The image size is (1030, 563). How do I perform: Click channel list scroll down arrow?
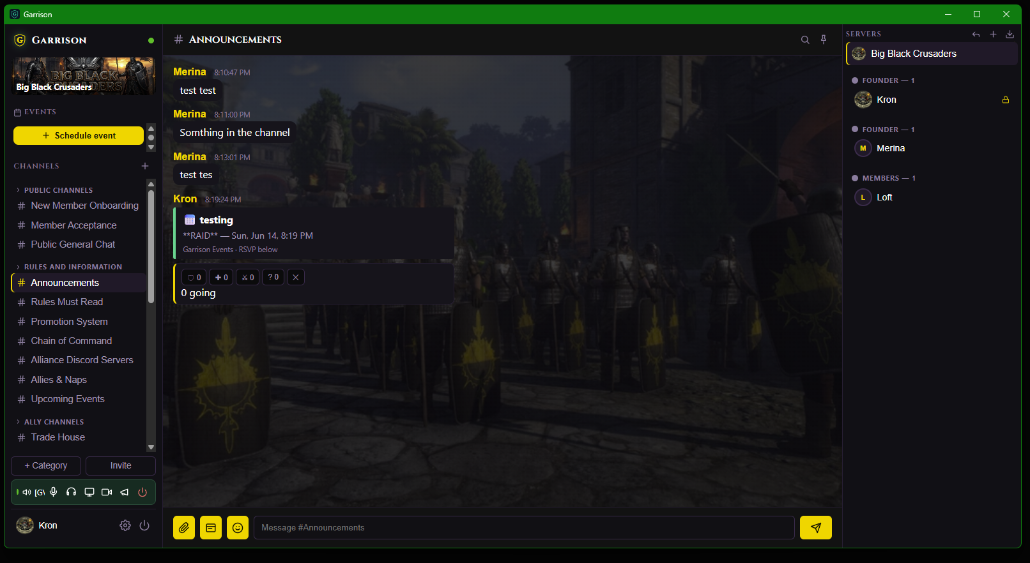pos(151,447)
